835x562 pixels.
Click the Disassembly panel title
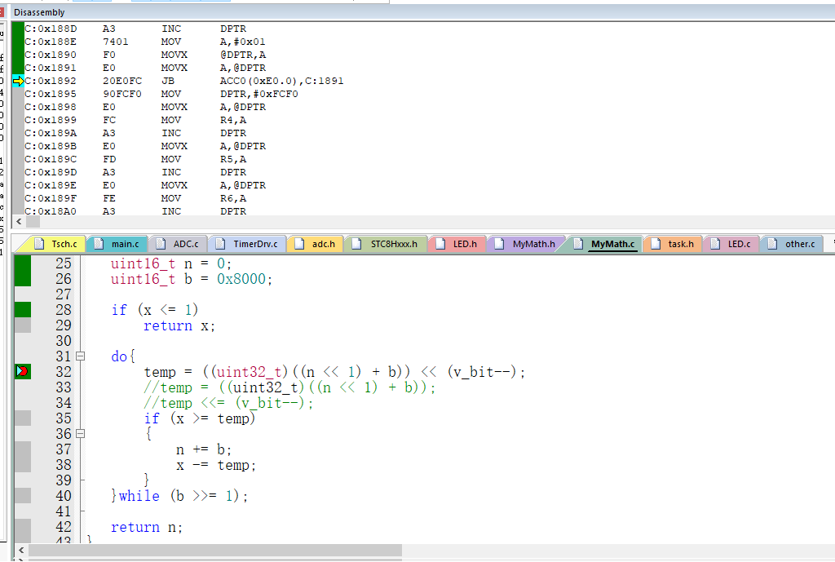(x=39, y=12)
